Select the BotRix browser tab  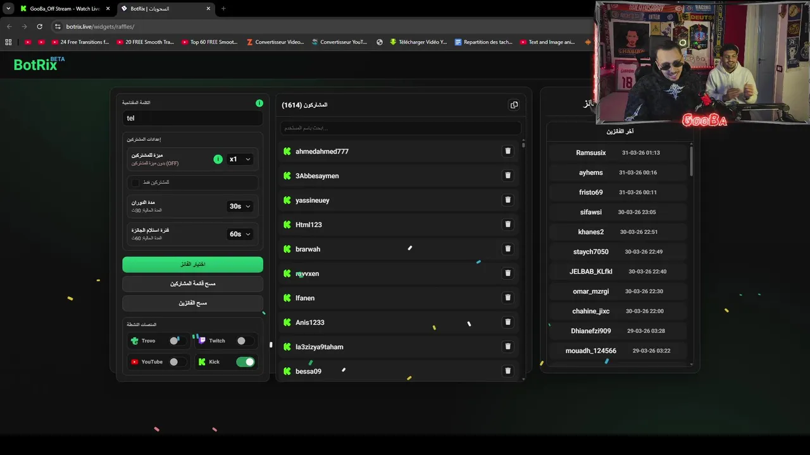tap(166, 9)
